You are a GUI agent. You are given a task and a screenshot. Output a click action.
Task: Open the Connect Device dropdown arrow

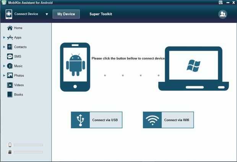click(47, 14)
